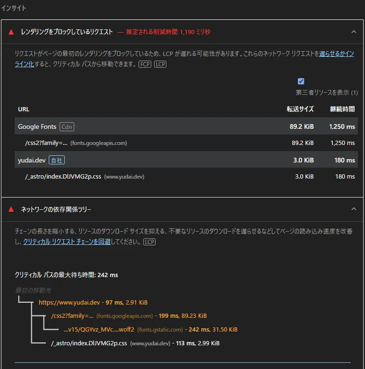Click the 推定される削減時間 1,190 ミリ秒 text
365x369 pixels.
pyautogui.click(x=168, y=32)
